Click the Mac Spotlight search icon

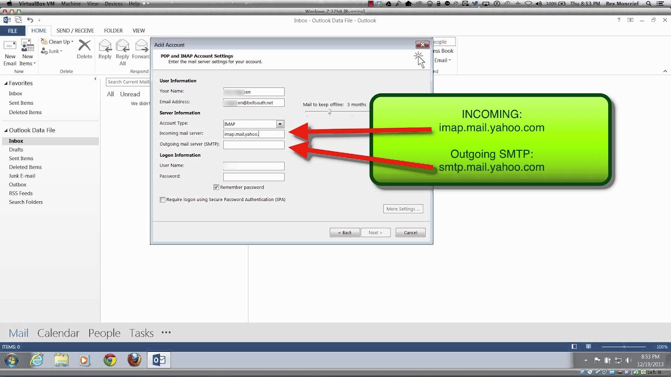point(648,4)
